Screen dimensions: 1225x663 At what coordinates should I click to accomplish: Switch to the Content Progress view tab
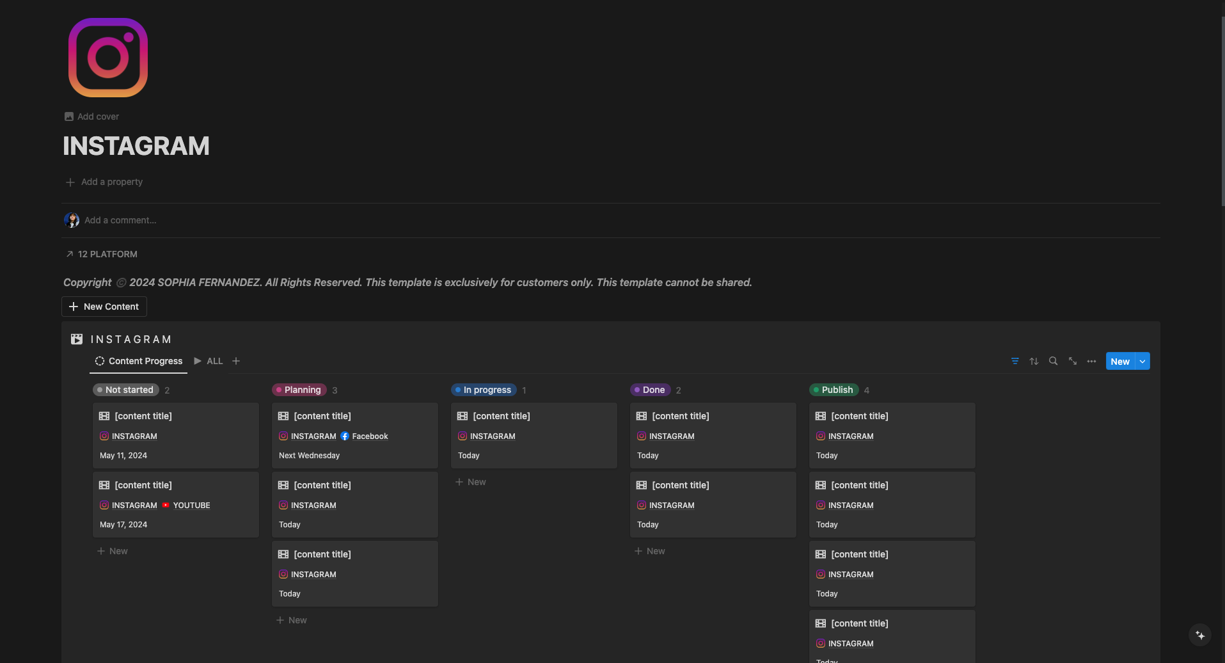pos(139,361)
